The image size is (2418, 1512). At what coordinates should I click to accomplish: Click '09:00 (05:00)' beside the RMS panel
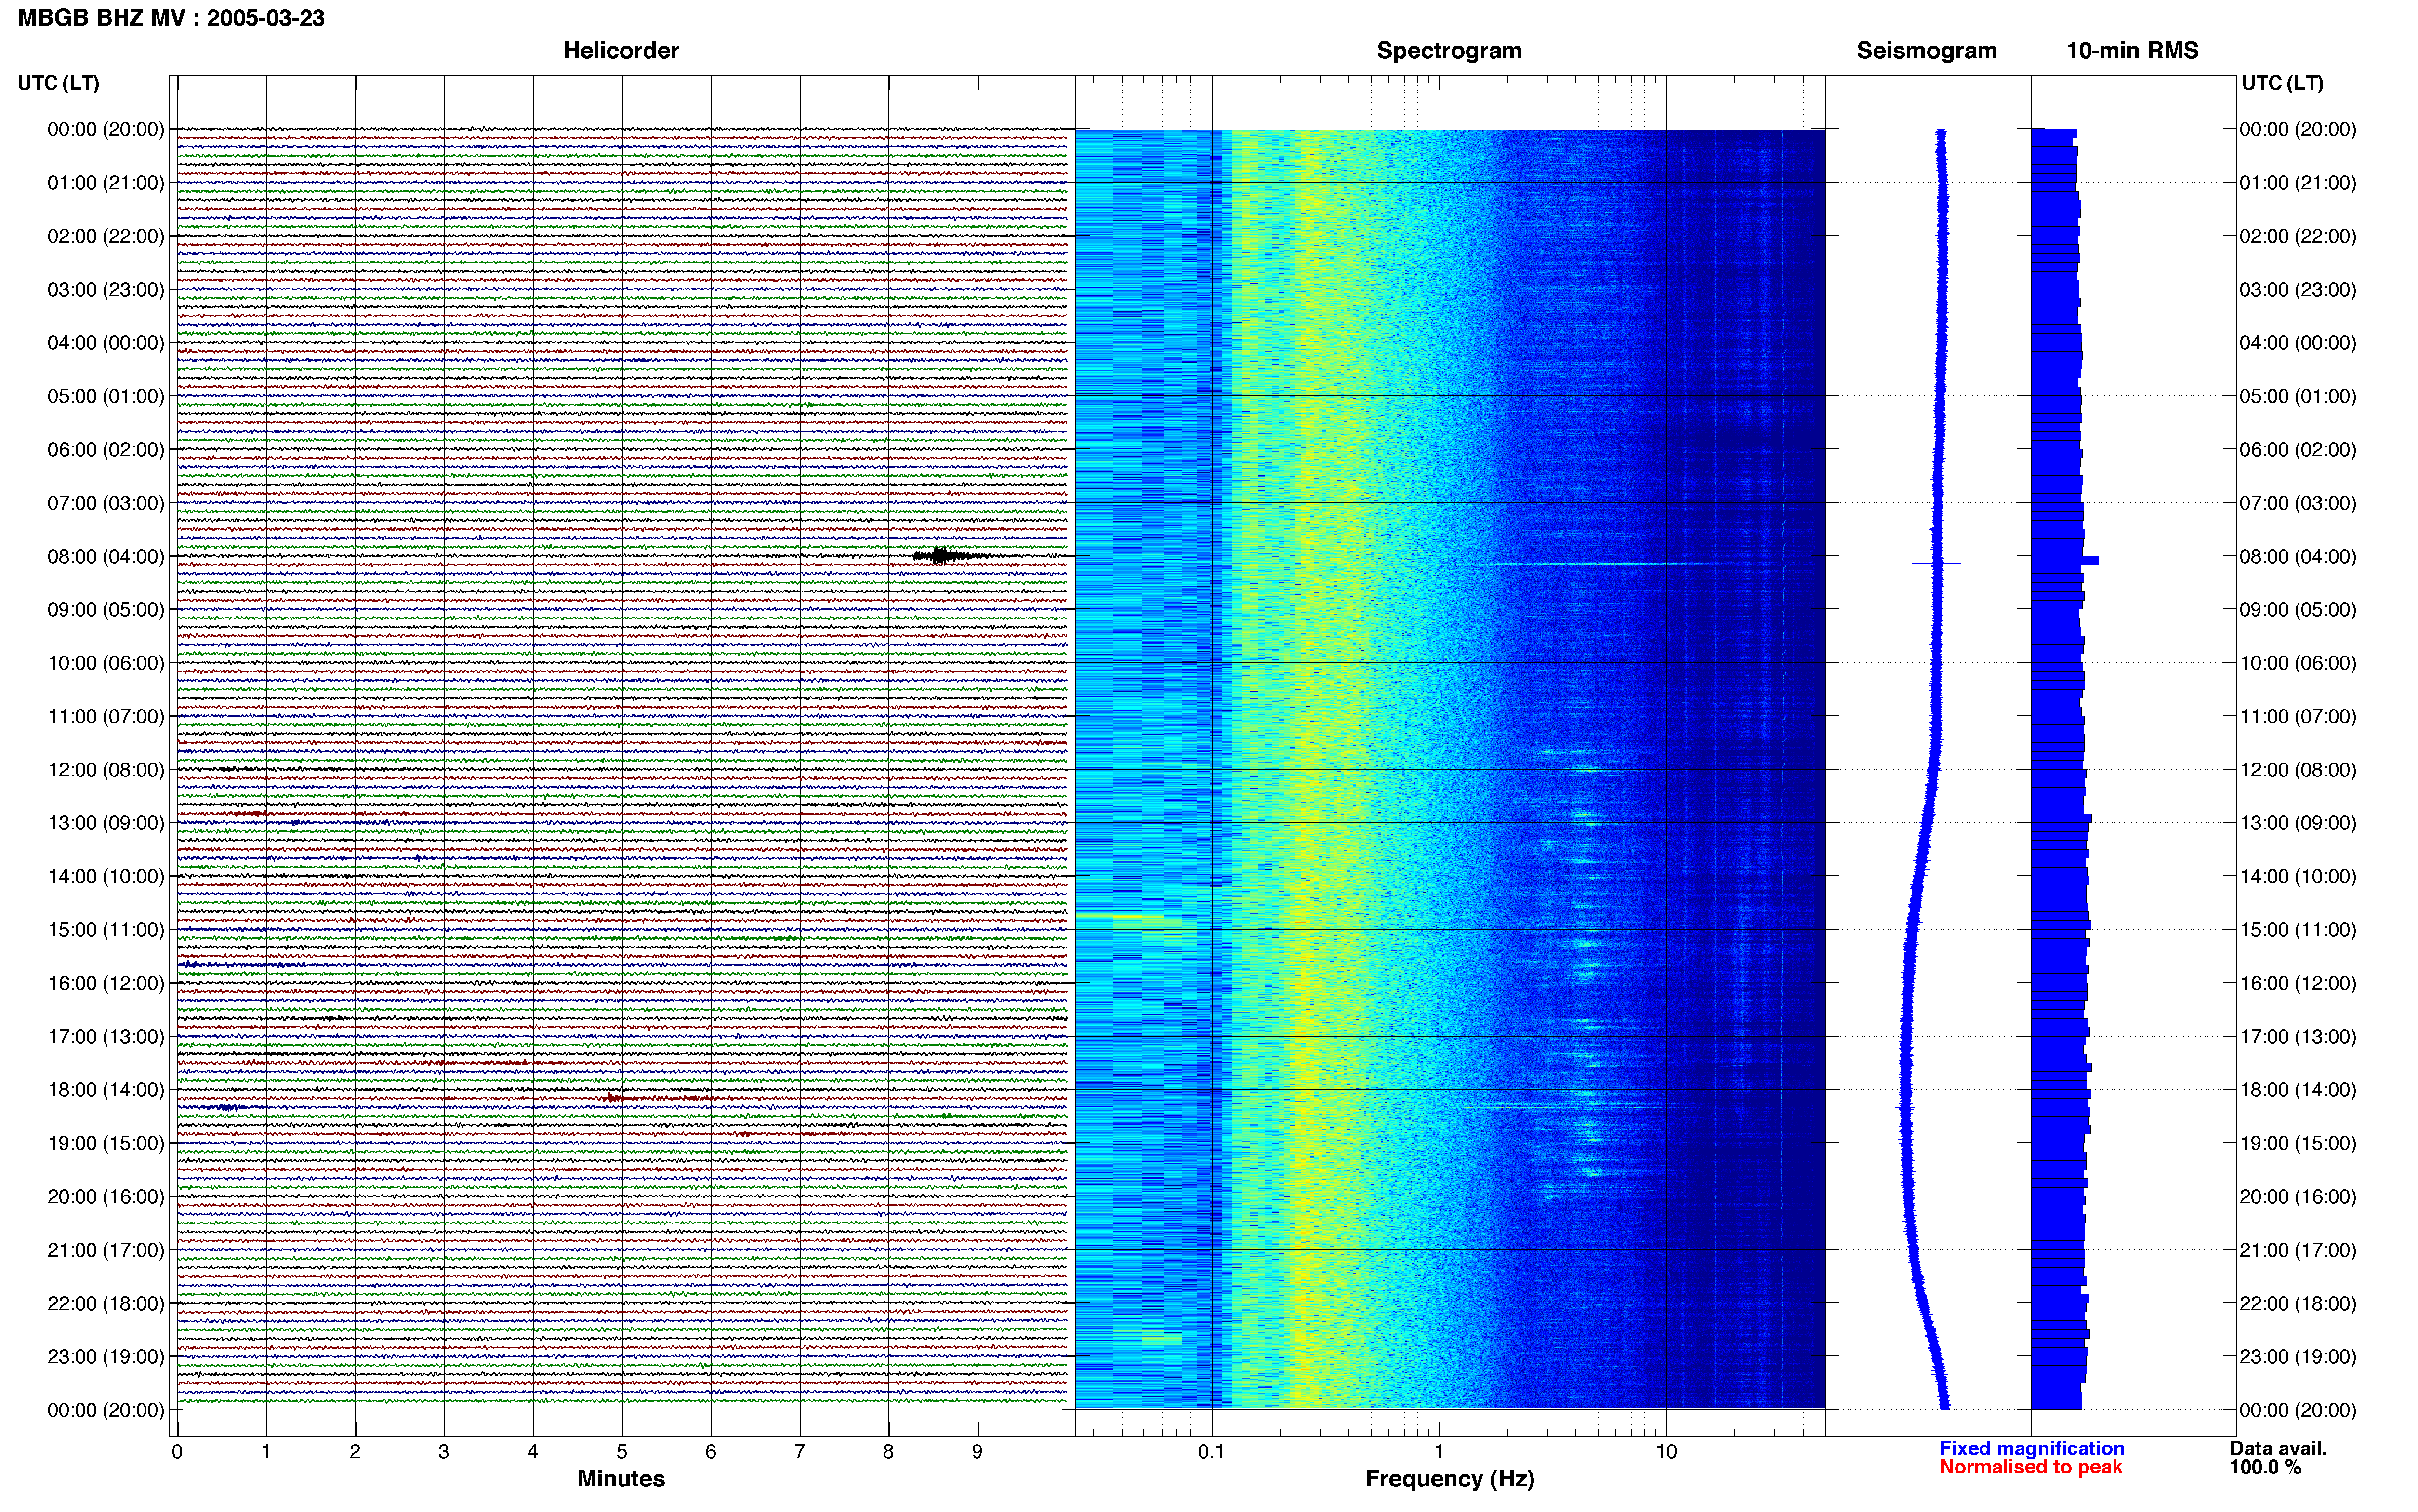pyautogui.click(x=2298, y=610)
